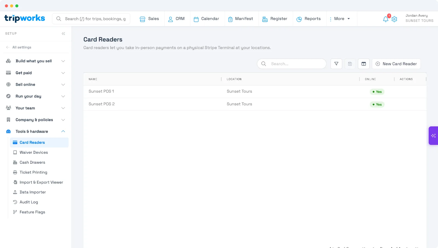
Task: Go back to All settings
Action: [x=19, y=47]
